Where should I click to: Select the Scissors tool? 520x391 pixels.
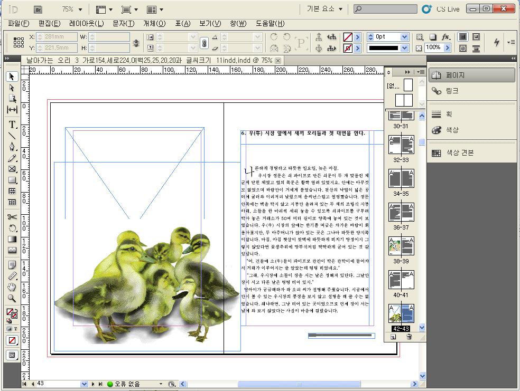[12, 217]
